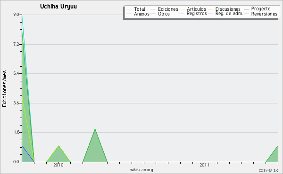The image size is (283, 174).
Task: Click the 5.4 y-axis label
Action: coord(16,73)
